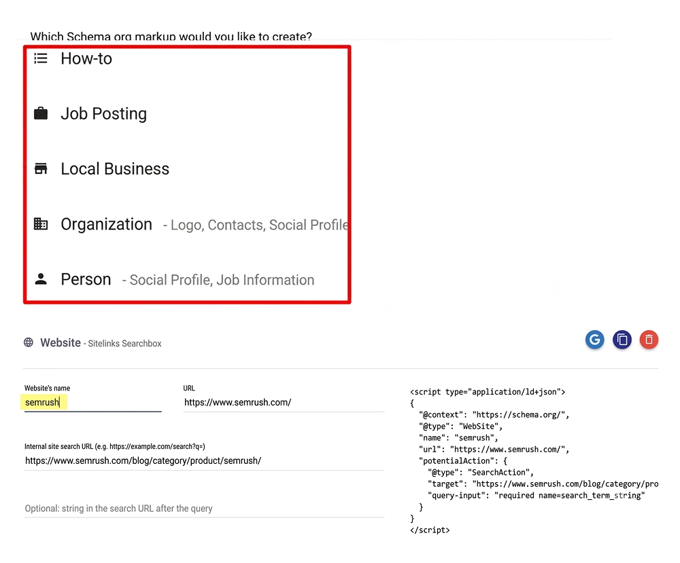This screenshot has width=680, height=563.
Task: Click the closing </script> tag line
Action: (430, 530)
